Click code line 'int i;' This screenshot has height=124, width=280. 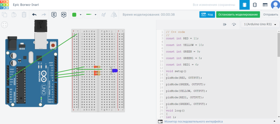171,117
